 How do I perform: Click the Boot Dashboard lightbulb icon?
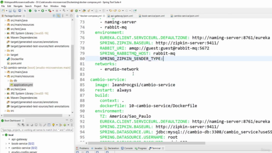click(54, 125)
